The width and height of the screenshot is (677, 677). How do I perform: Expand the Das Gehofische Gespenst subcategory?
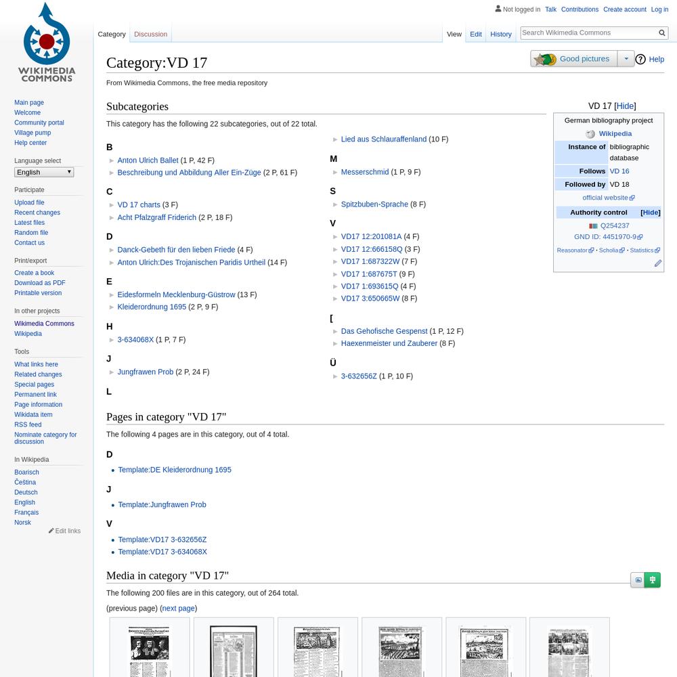[x=335, y=332]
